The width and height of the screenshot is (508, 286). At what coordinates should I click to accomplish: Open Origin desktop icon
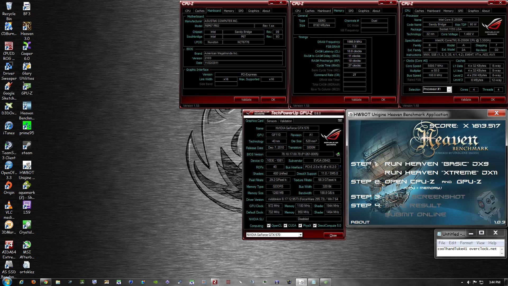click(9, 187)
